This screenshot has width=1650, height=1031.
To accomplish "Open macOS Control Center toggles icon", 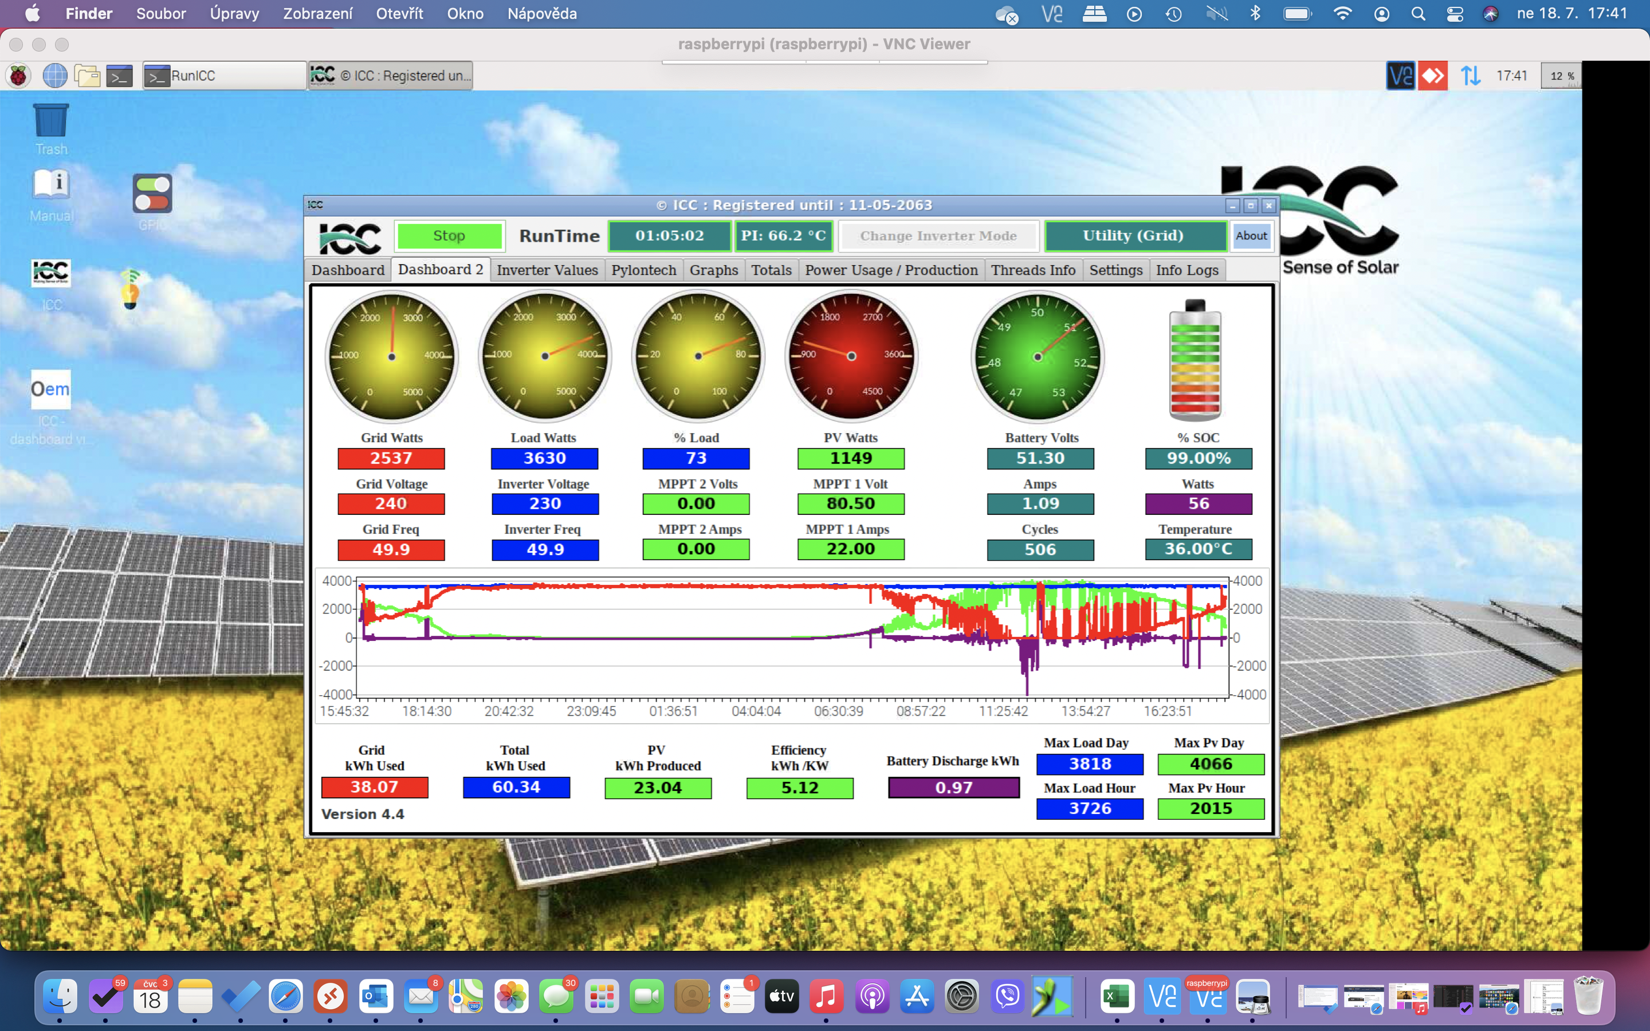I will [1454, 14].
